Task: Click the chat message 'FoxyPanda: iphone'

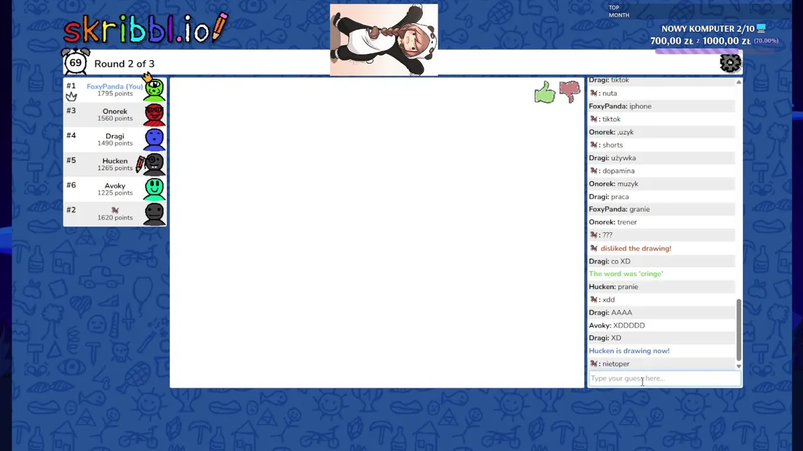Action: tap(620, 106)
